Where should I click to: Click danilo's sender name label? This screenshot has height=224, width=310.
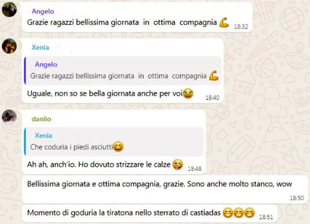[41, 119]
